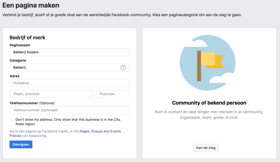Enable hiding the business street address
The image size is (280, 162).
click(11, 119)
